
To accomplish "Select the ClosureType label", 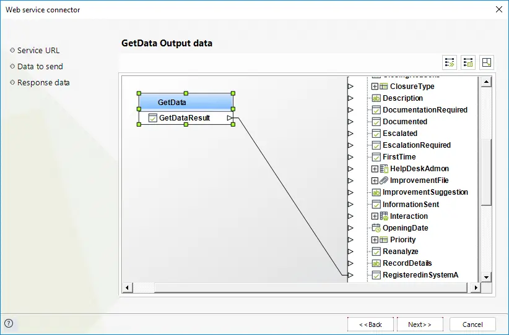I will [x=412, y=87].
